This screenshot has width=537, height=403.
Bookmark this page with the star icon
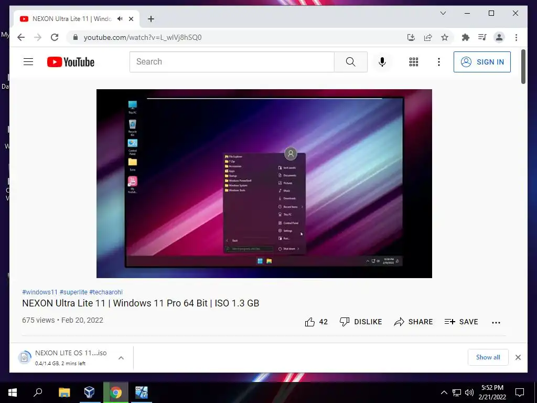445,37
